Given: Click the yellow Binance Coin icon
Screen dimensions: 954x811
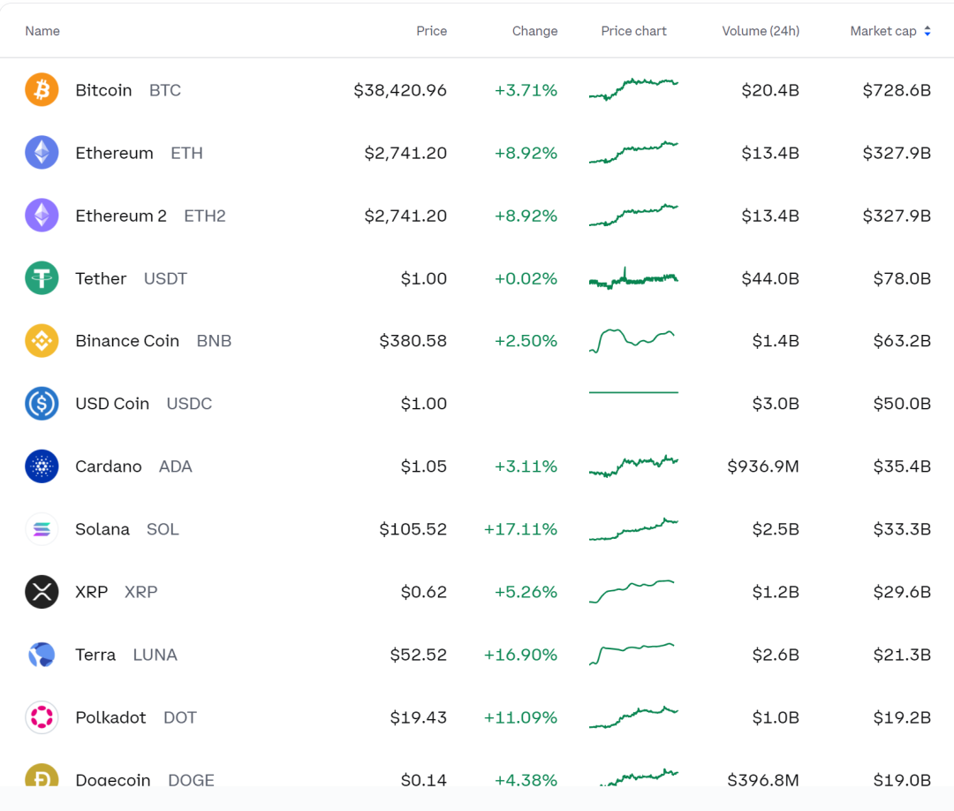Looking at the screenshot, I should (x=42, y=341).
